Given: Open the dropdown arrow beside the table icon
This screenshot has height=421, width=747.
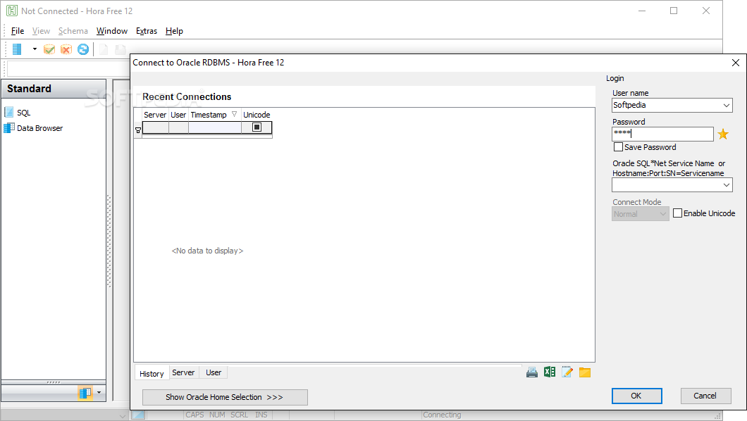Looking at the screenshot, I should coord(35,49).
